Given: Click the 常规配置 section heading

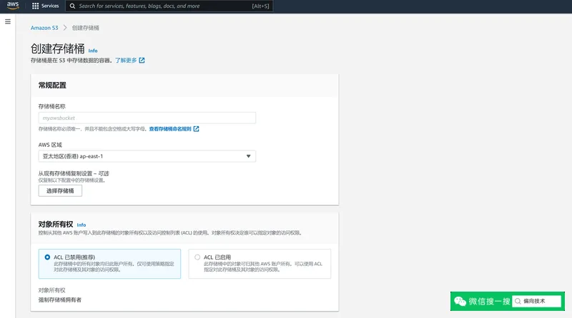Looking at the screenshot, I should coord(52,85).
